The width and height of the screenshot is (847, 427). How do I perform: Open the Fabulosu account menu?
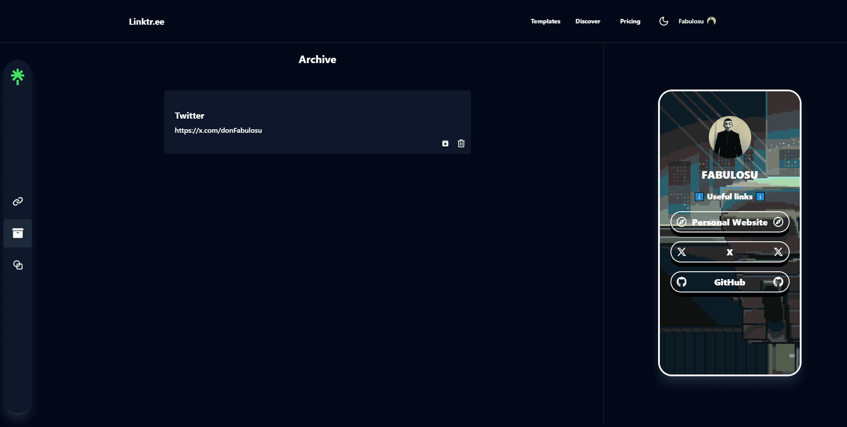696,21
